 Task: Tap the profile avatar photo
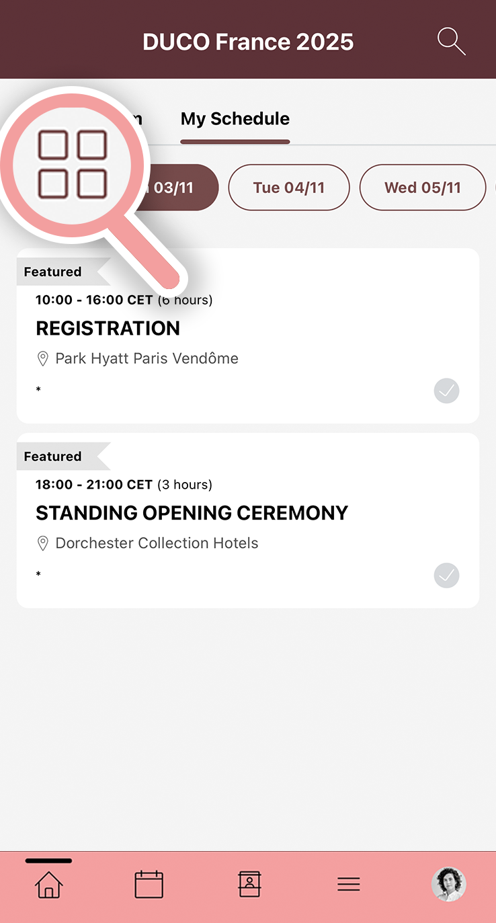point(448,884)
